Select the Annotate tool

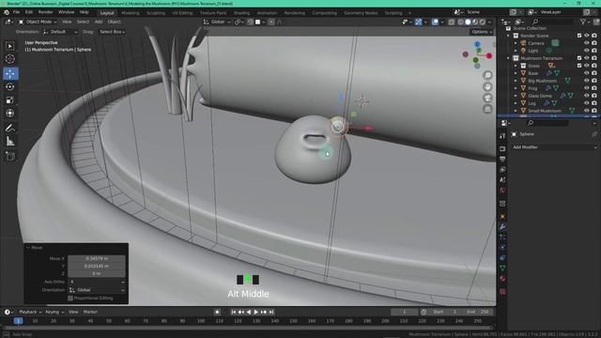tap(10, 129)
